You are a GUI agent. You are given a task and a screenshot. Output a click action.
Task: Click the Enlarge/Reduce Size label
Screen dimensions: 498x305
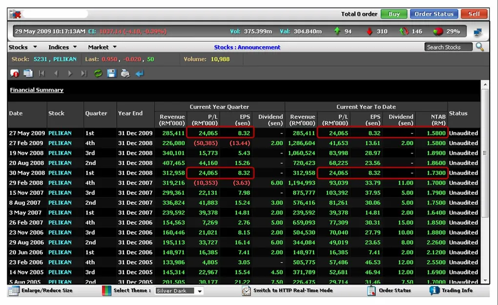47,290
